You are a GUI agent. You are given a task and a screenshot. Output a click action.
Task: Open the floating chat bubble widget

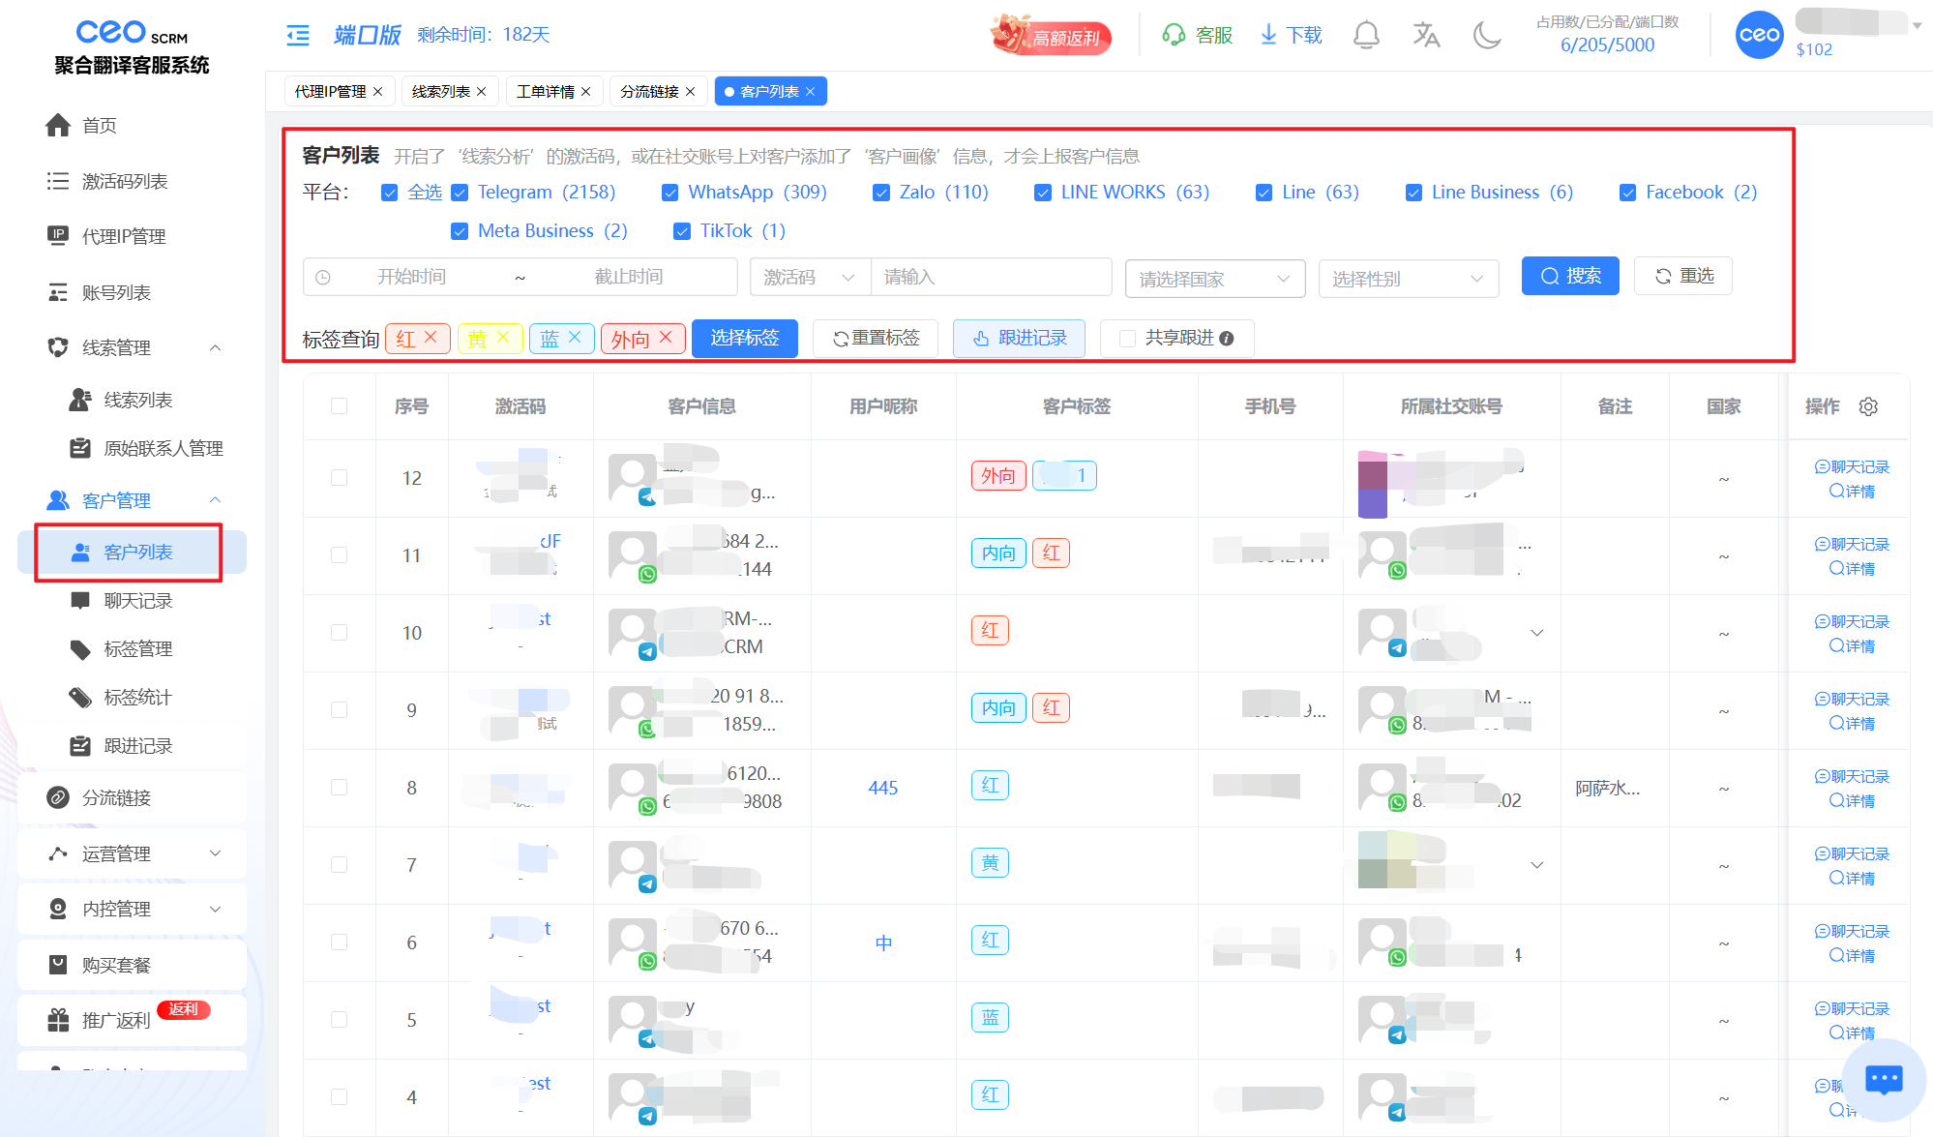coord(1883,1079)
